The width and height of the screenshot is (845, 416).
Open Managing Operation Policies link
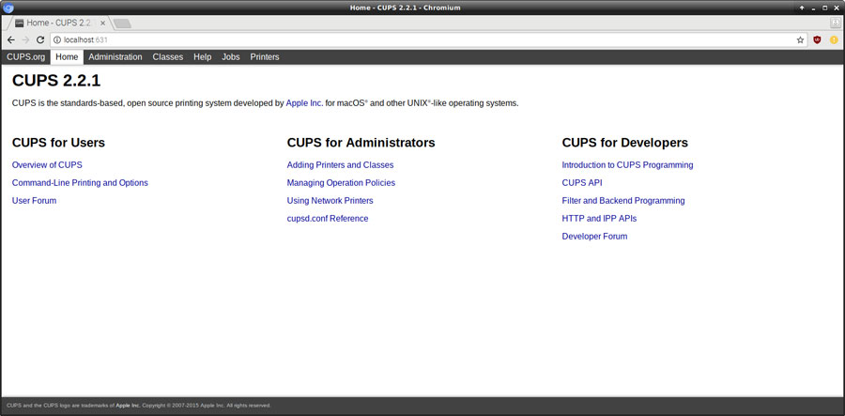[x=341, y=183]
